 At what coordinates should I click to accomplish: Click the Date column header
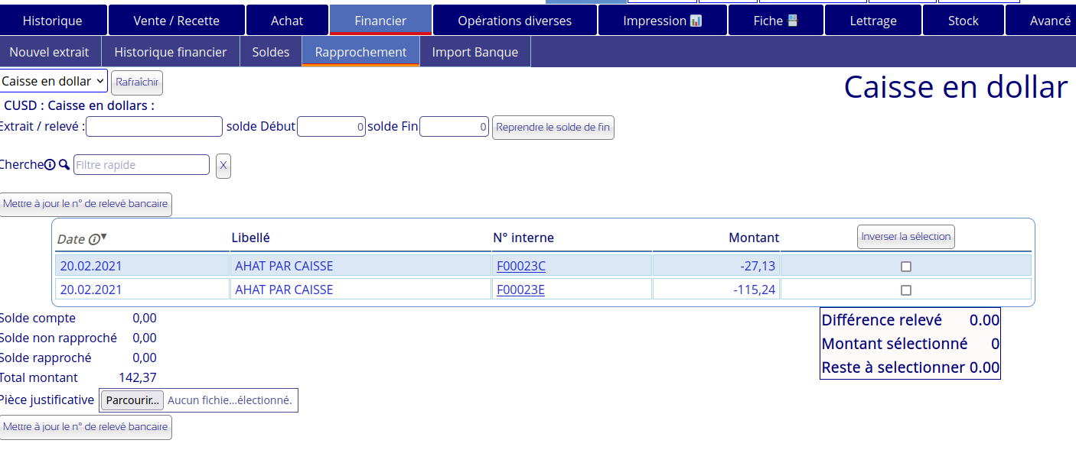point(74,239)
